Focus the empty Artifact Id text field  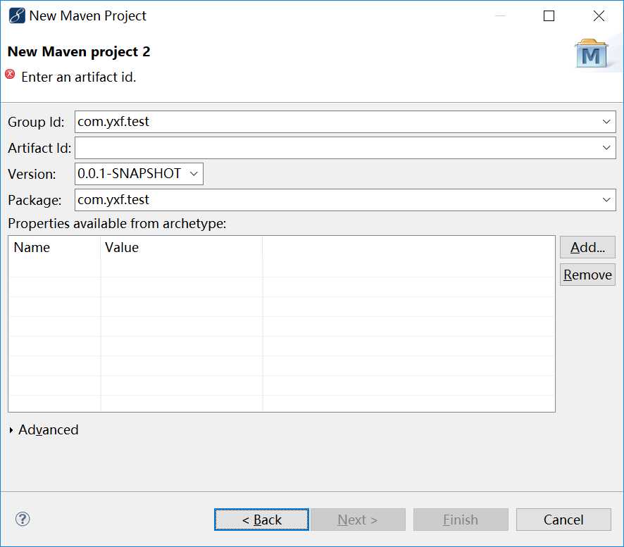point(337,148)
